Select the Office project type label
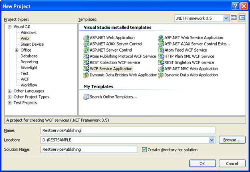Screen dimensions: 250x172 26,50
